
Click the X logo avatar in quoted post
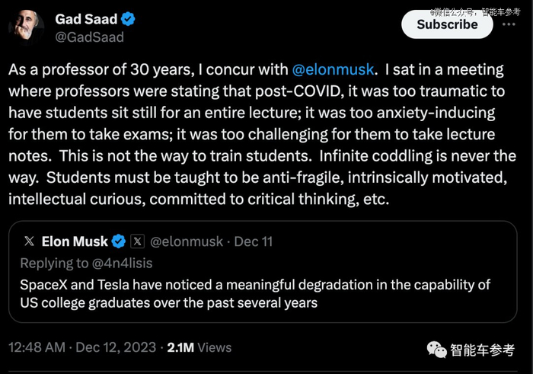[x=29, y=241]
